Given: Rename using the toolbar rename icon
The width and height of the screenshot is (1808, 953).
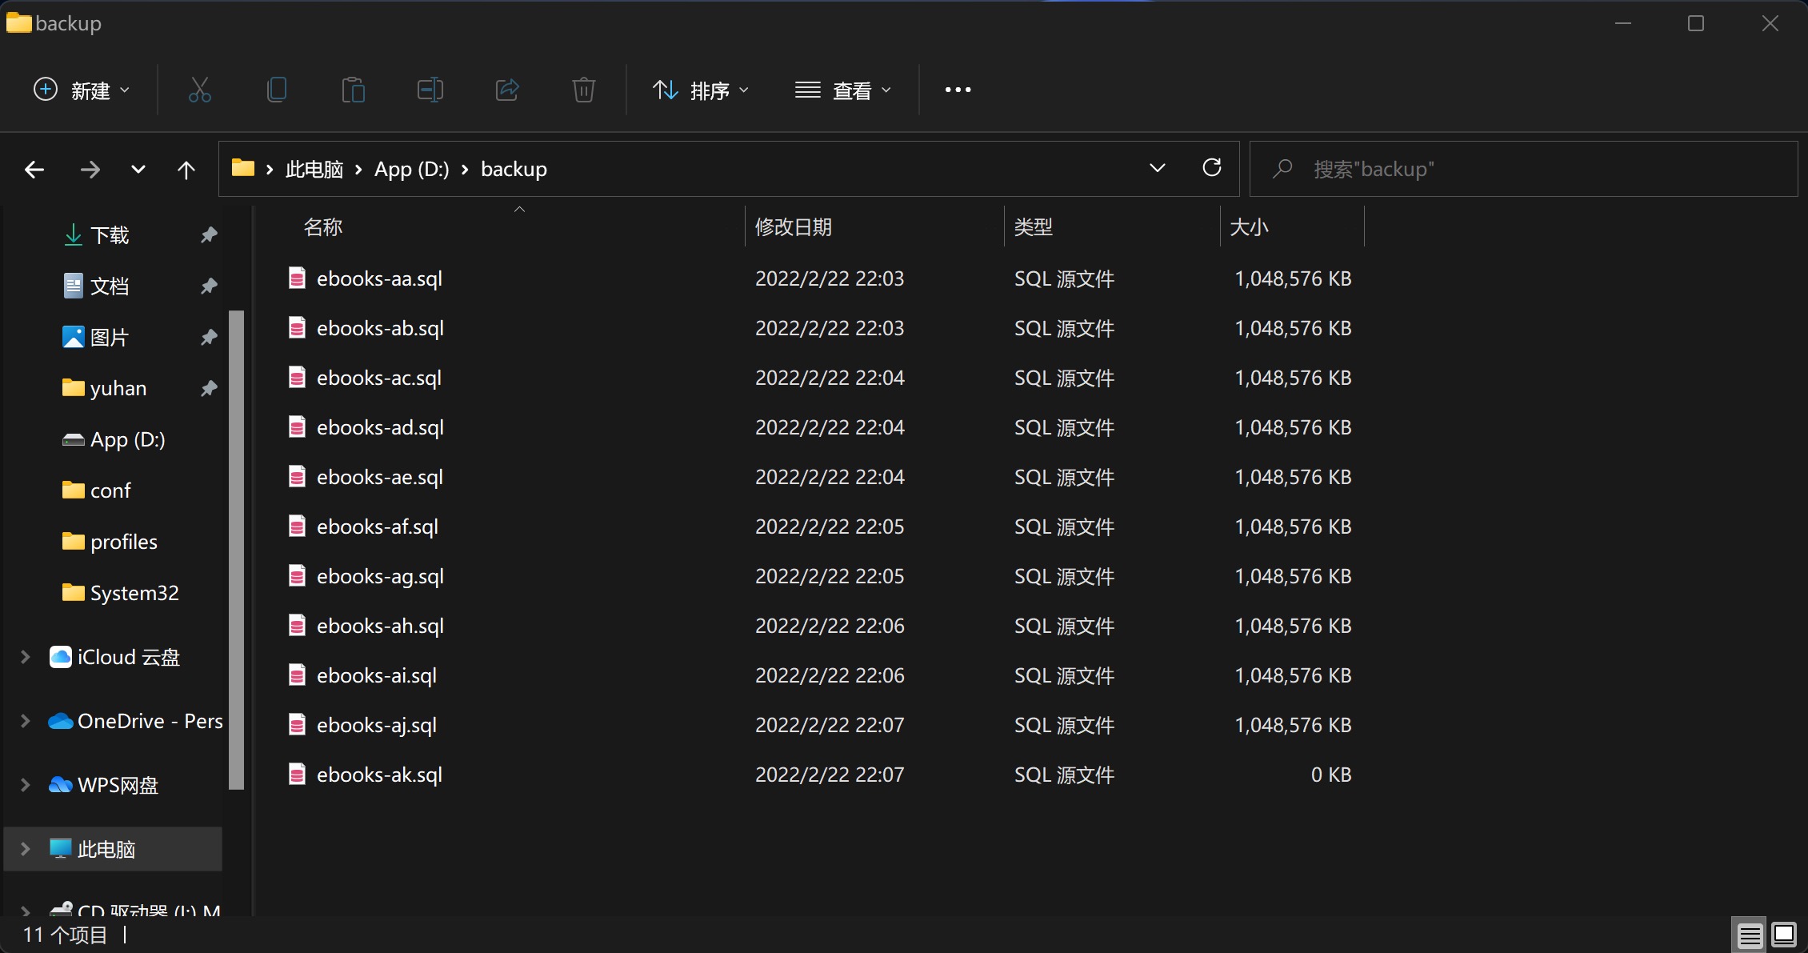Looking at the screenshot, I should coord(430,90).
